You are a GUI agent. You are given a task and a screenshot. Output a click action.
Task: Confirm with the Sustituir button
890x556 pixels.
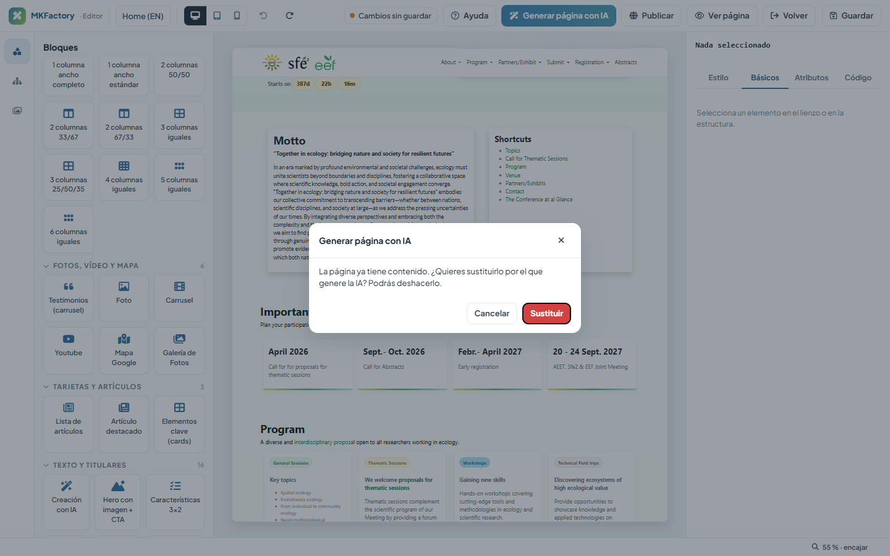546,313
